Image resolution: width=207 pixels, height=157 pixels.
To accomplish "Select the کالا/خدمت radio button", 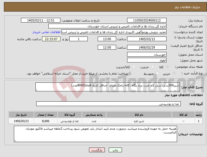I will pyautogui.click(x=134, y=67).
